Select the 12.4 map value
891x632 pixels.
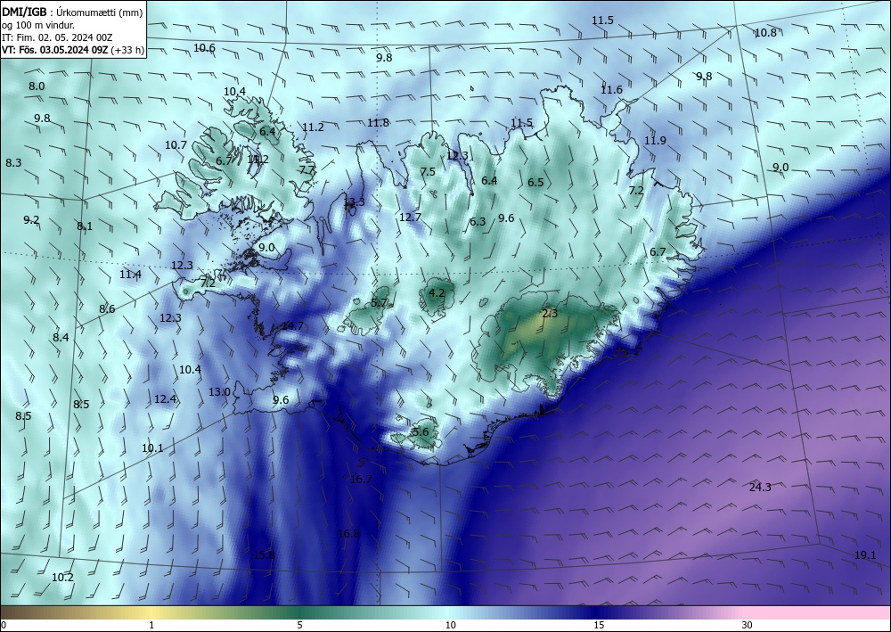pyautogui.click(x=166, y=399)
